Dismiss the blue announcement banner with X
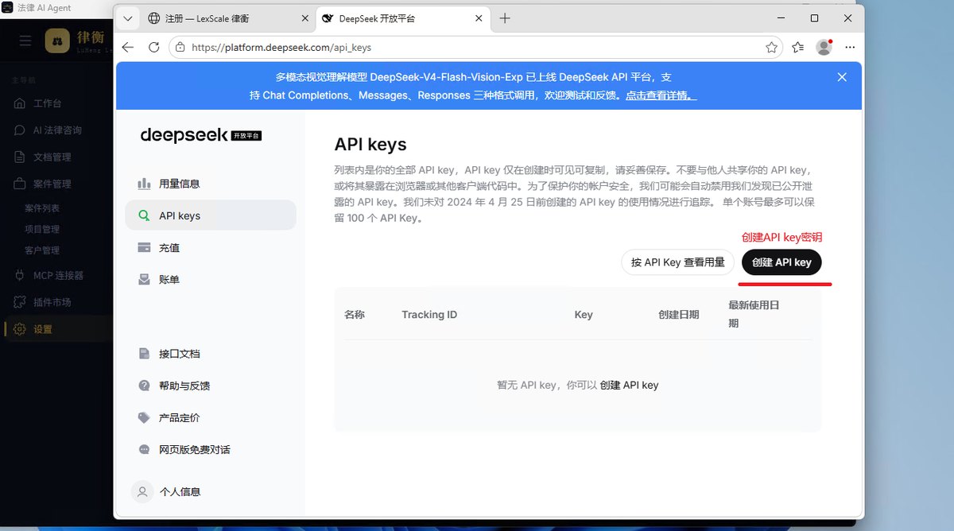This screenshot has height=531, width=954. click(x=842, y=77)
